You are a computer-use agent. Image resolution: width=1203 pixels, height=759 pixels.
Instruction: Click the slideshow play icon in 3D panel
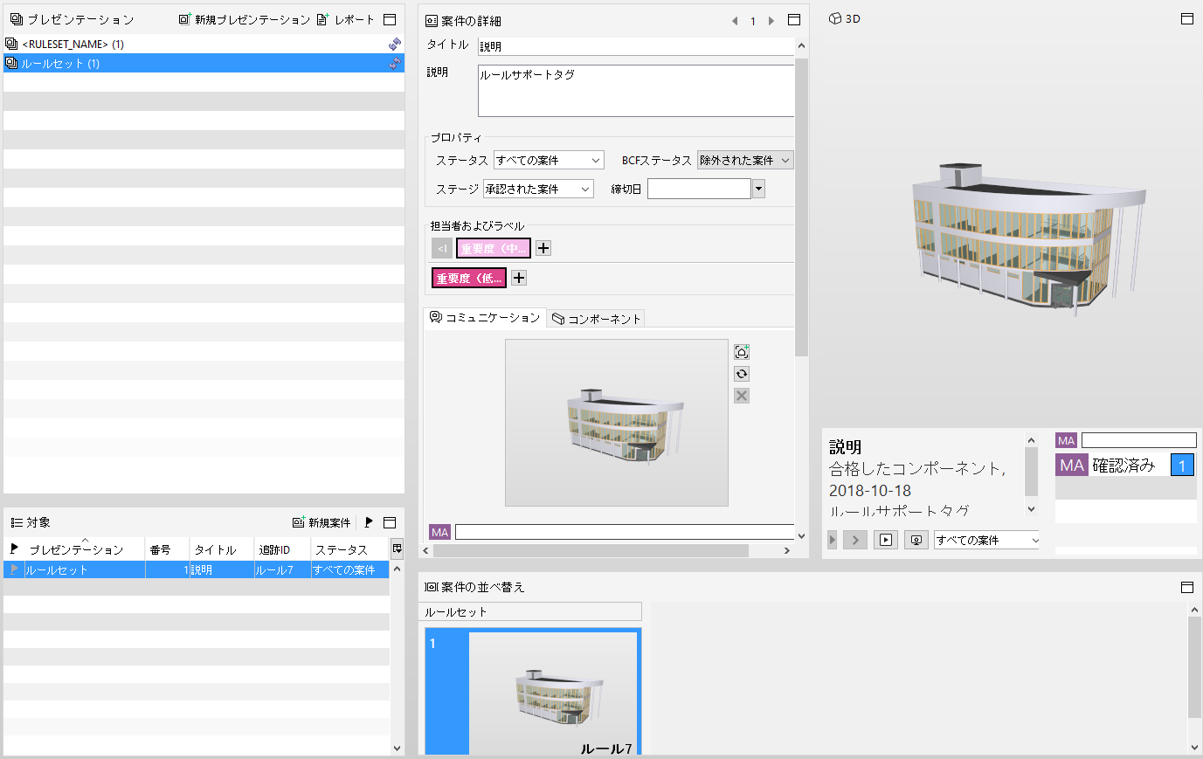pos(886,540)
